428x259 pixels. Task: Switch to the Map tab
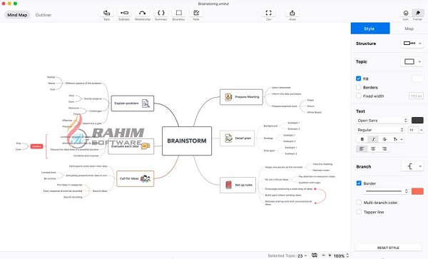click(409, 29)
